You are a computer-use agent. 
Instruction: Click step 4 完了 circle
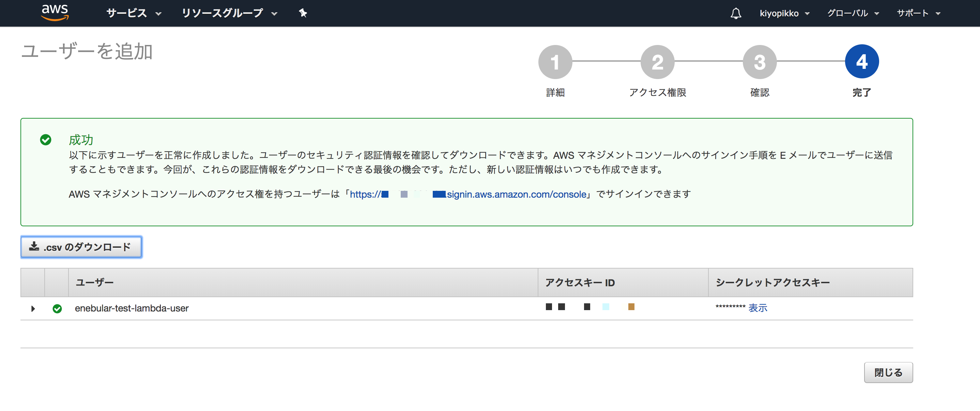tap(861, 62)
